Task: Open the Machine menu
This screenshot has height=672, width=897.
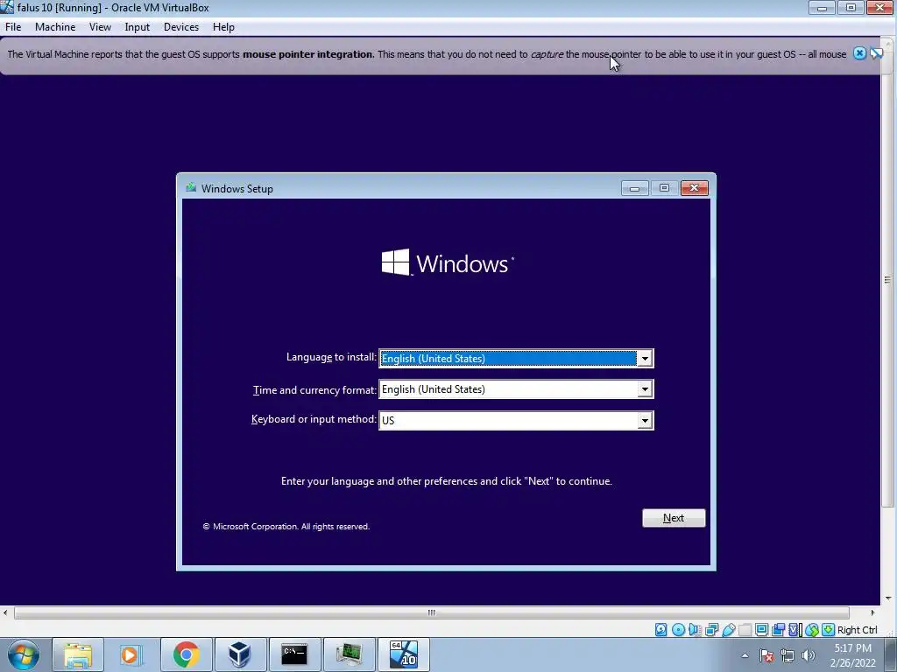Action: [55, 27]
